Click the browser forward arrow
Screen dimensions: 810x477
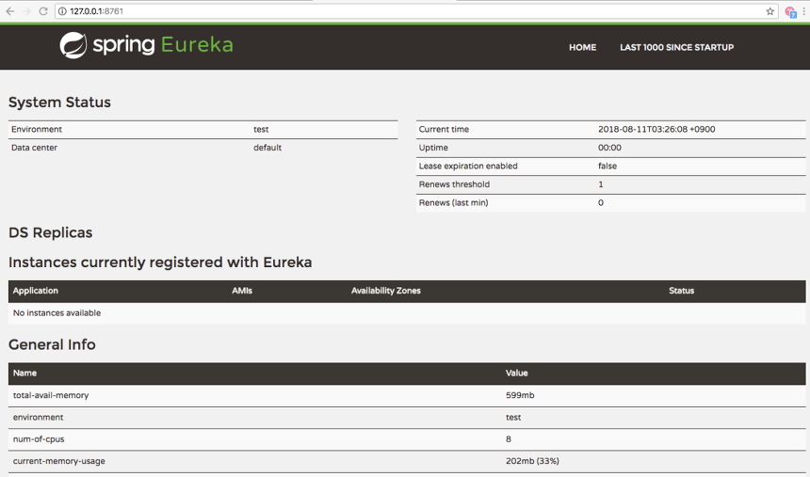coord(26,11)
